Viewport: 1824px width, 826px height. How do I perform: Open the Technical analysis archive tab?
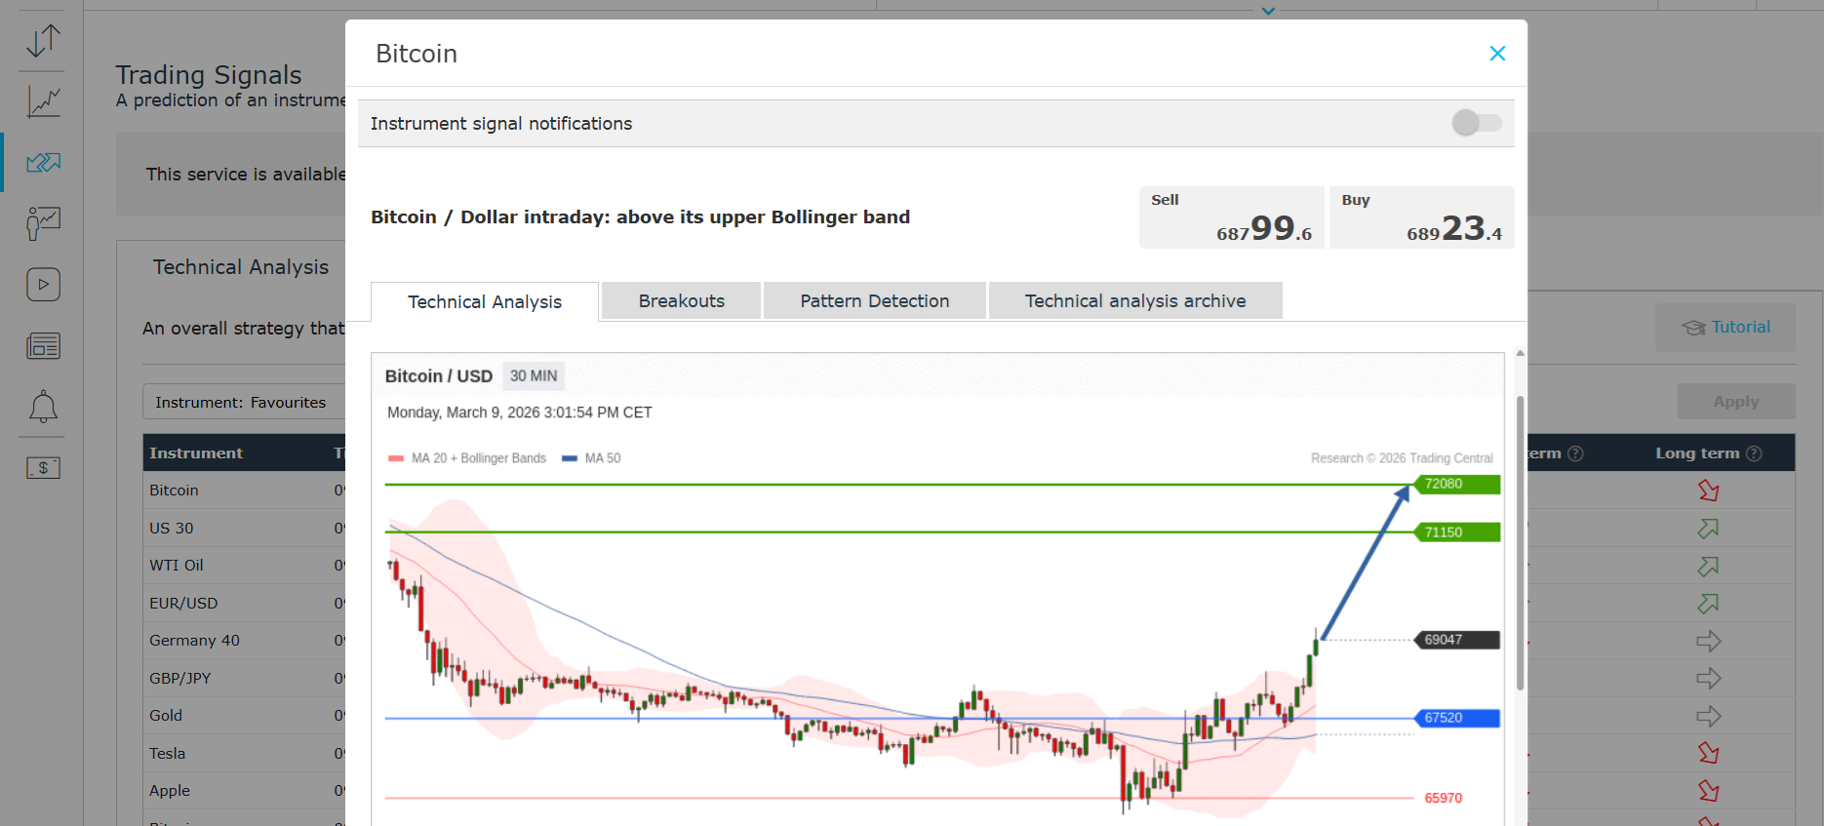click(1135, 300)
